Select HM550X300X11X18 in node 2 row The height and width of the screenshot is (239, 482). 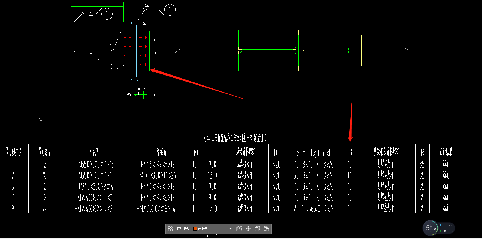(x=94, y=175)
